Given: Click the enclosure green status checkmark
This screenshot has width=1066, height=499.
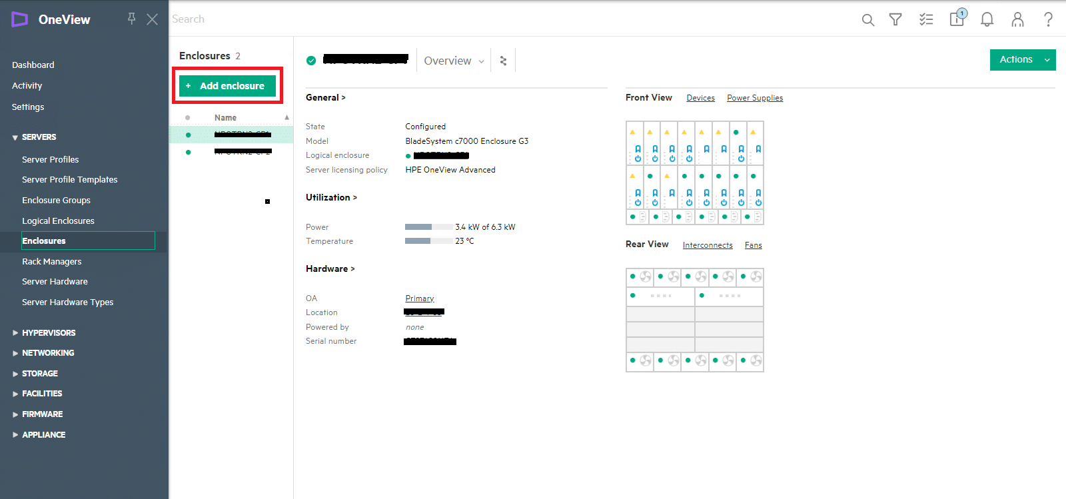Looking at the screenshot, I should click(311, 61).
